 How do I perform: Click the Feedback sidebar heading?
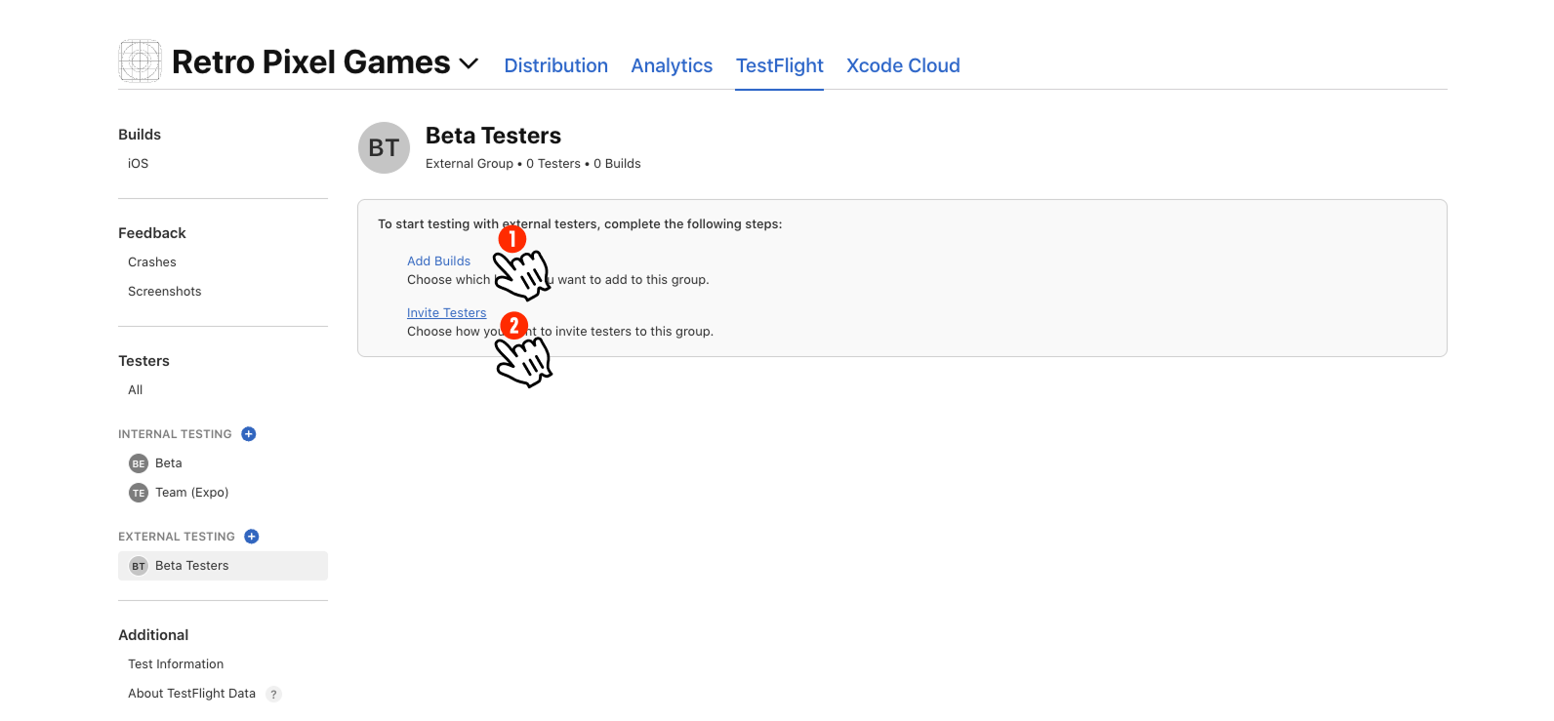coord(152,233)
